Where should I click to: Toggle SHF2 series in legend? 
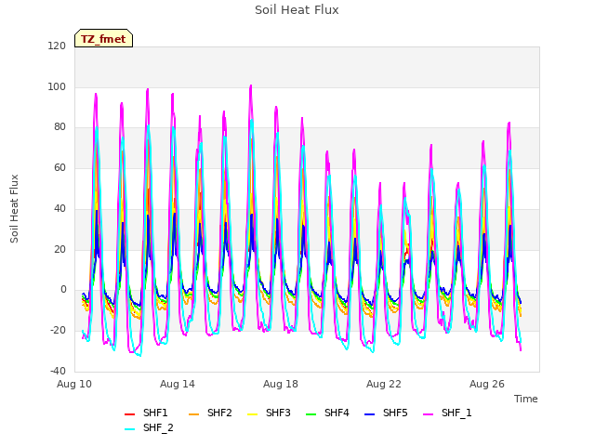(210, 413)
